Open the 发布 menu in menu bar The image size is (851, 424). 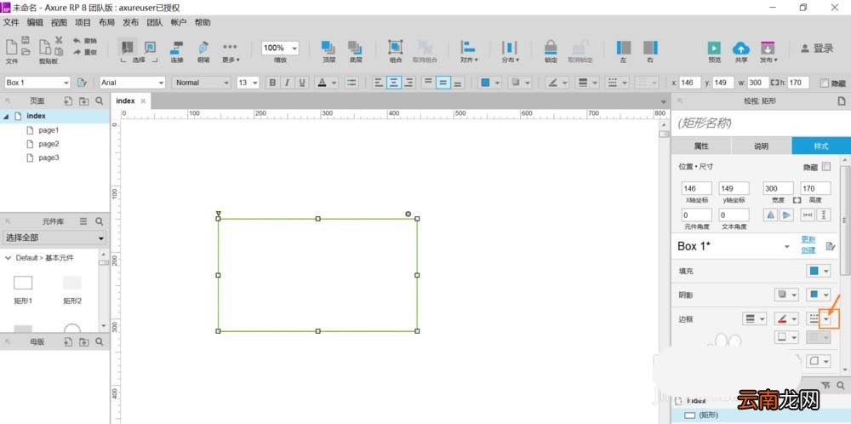[130, 22]
